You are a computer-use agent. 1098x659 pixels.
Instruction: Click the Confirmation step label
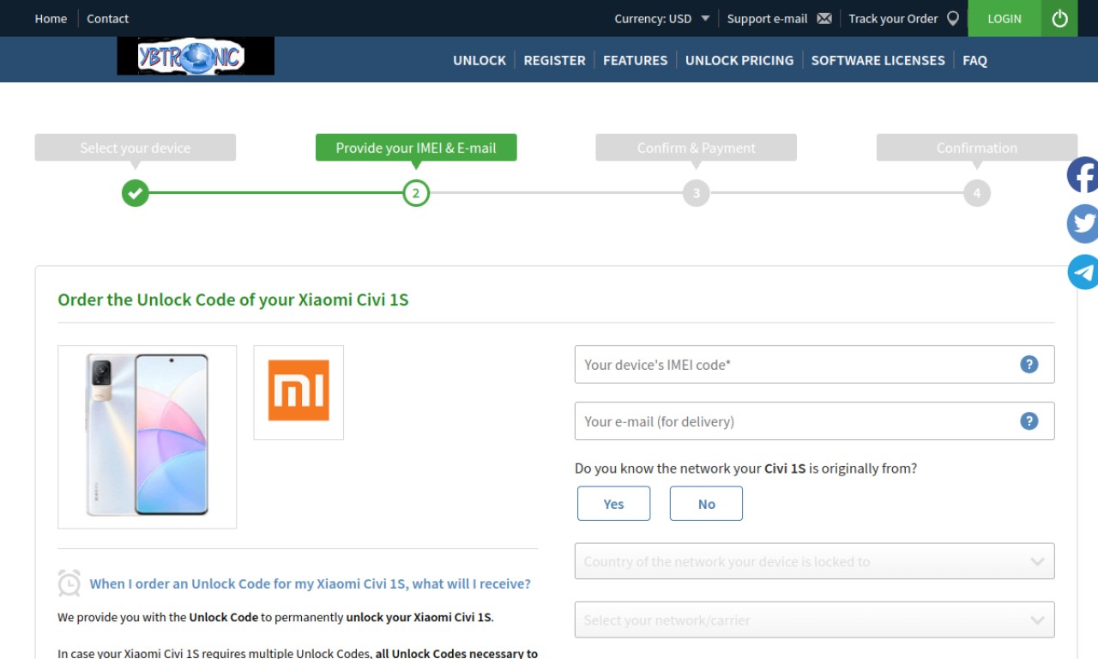[977, 148]
